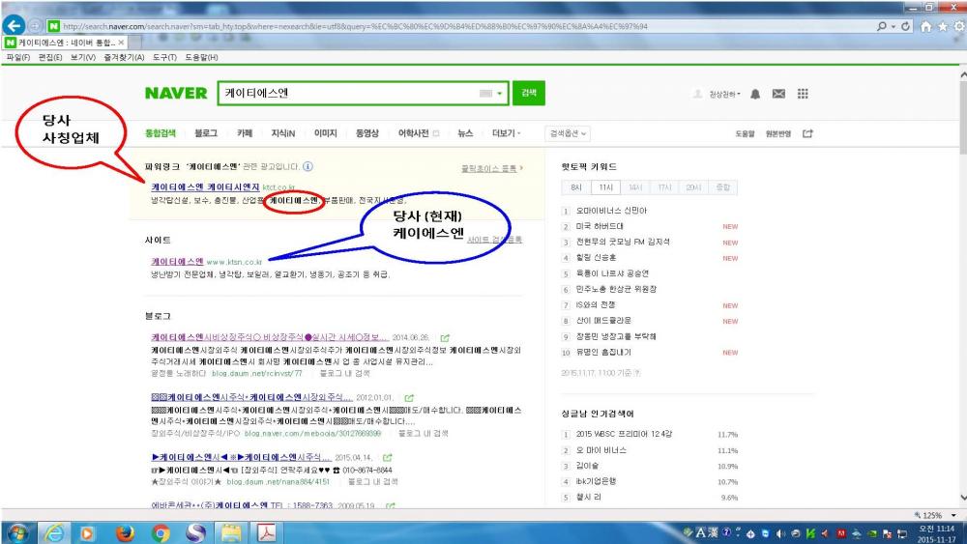Screen dimensions: 967x544
Task: Open the browser tools gear icon
Action: coord(959,26)
